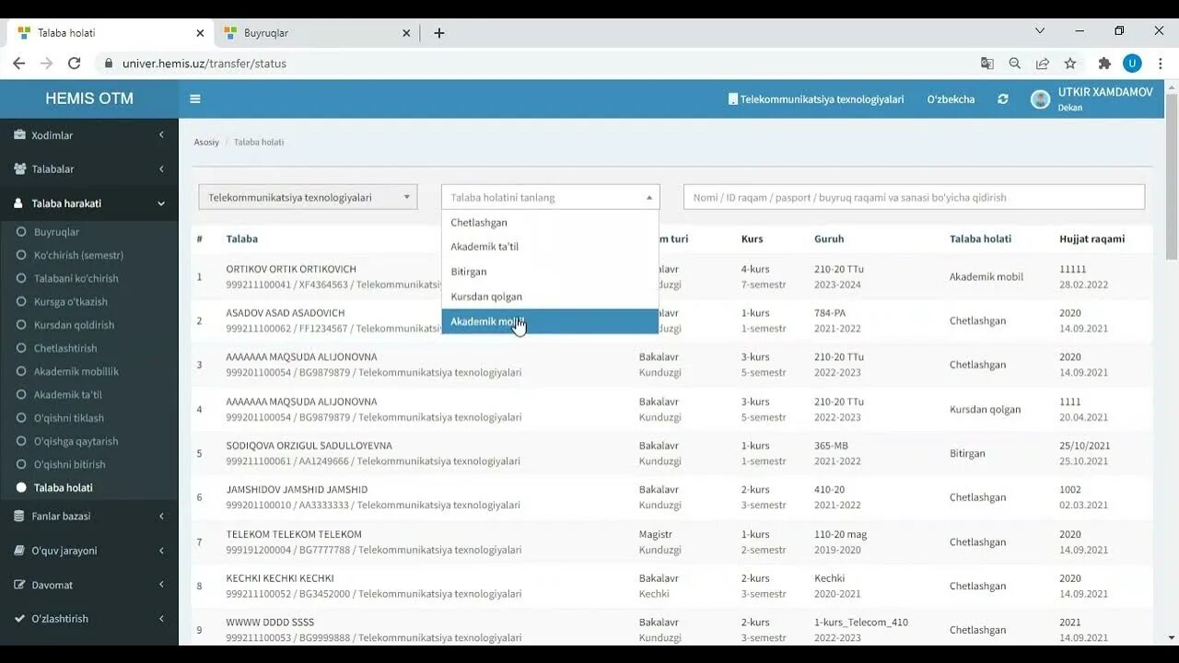The height and width of the screenshot is (663, 1179).
Task: Close the Talaba holati tab
Action: tap(200, 33)
